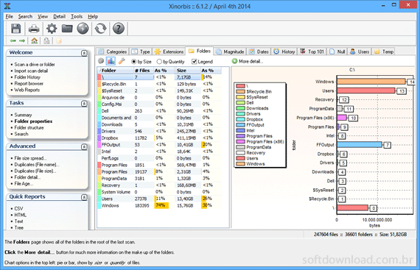Click the green forward arrow
The image size is (420, 270).
click(x=22, y=40)
